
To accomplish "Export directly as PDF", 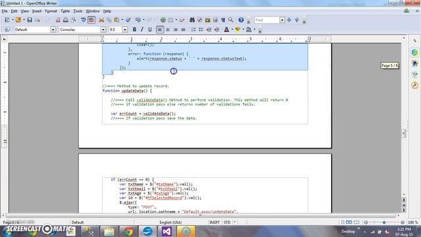I will coord(58,20).
